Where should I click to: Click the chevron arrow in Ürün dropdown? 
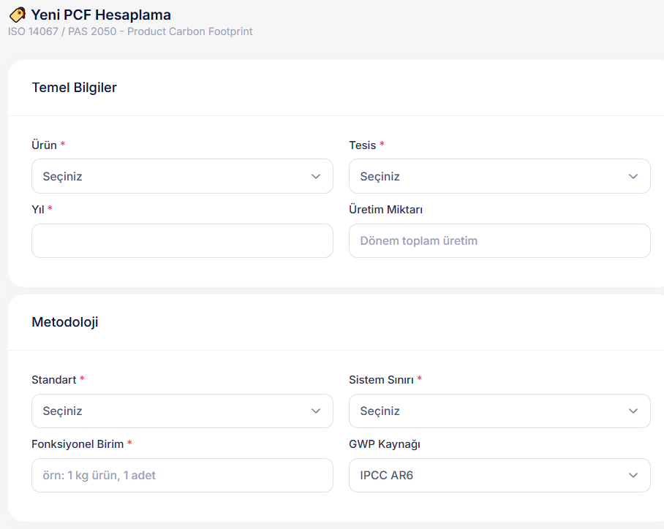(316, 177)
